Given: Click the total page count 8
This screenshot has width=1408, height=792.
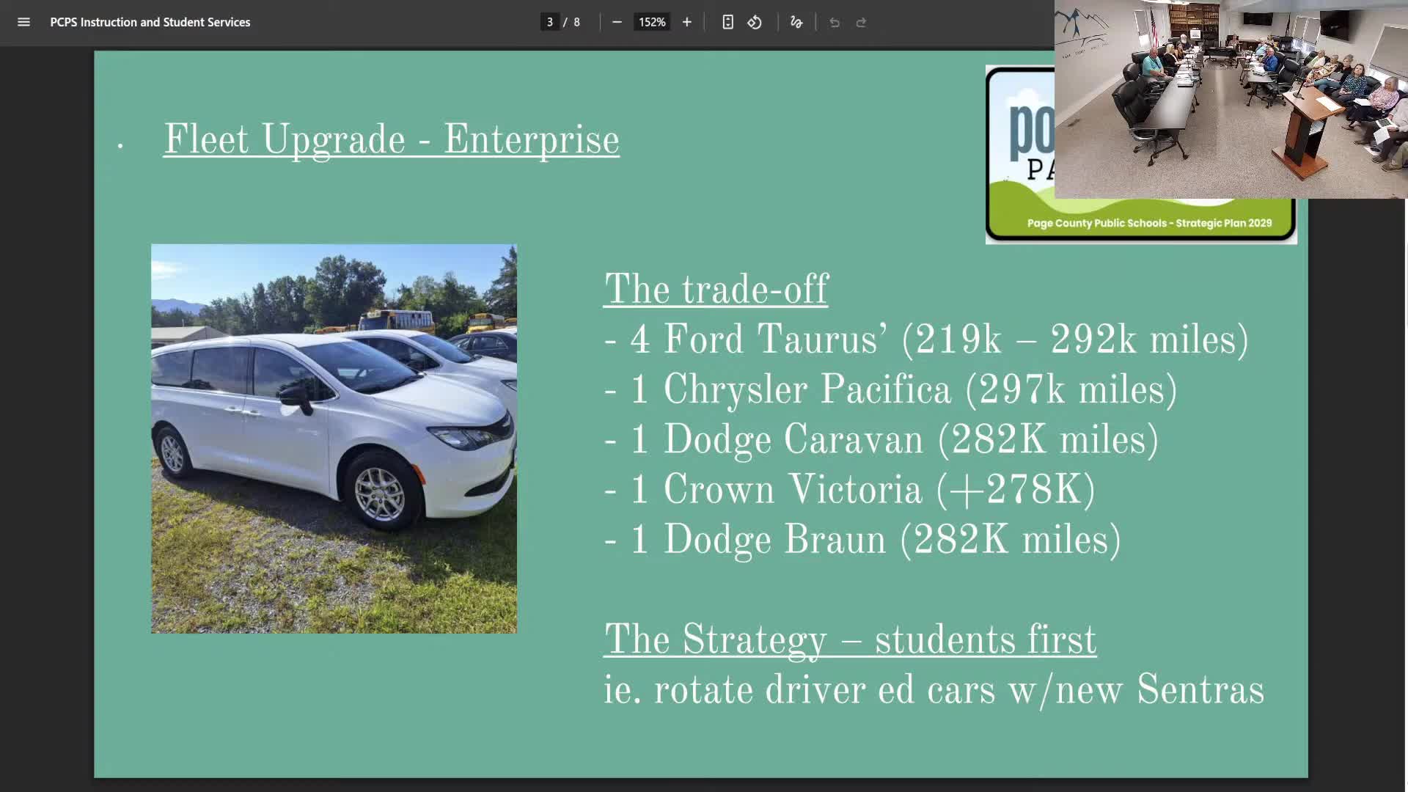Looking at the screenshot, I should tap(577, 22).
